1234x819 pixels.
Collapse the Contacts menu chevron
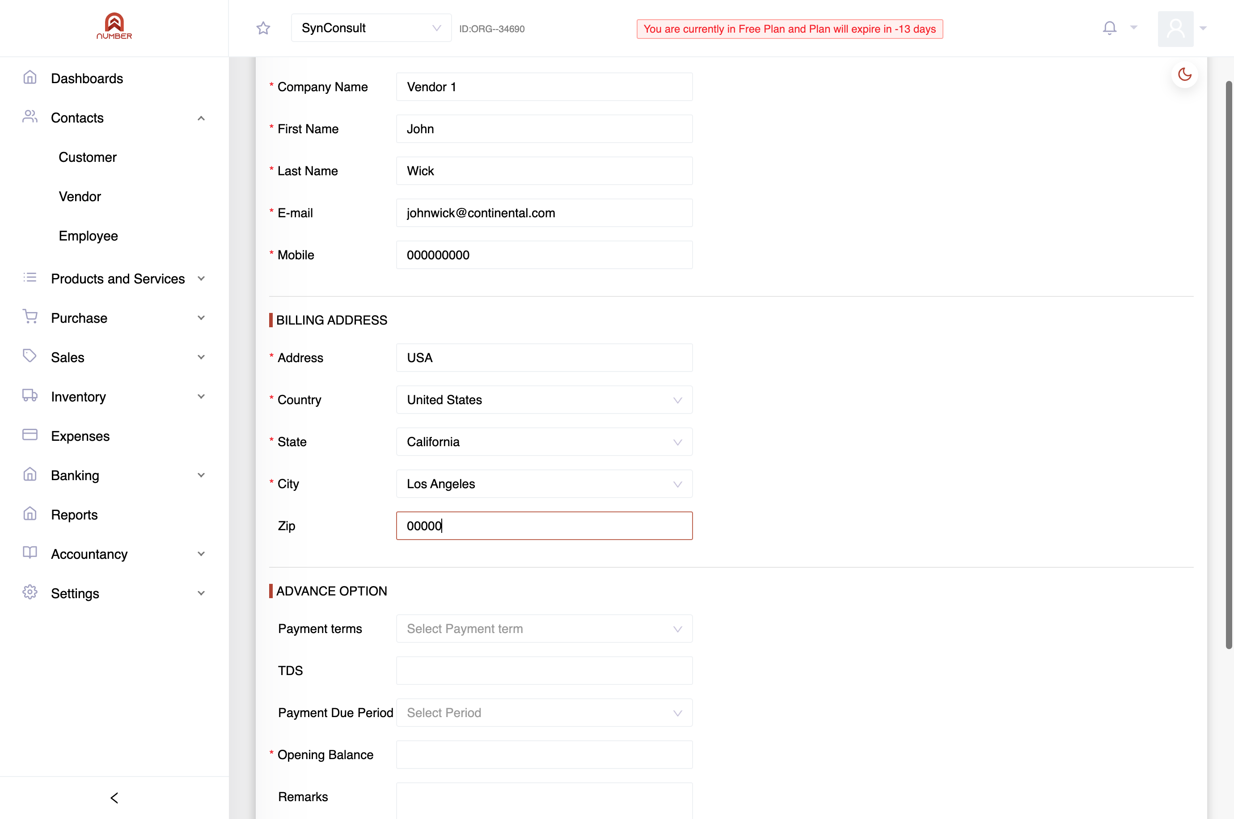201,118
